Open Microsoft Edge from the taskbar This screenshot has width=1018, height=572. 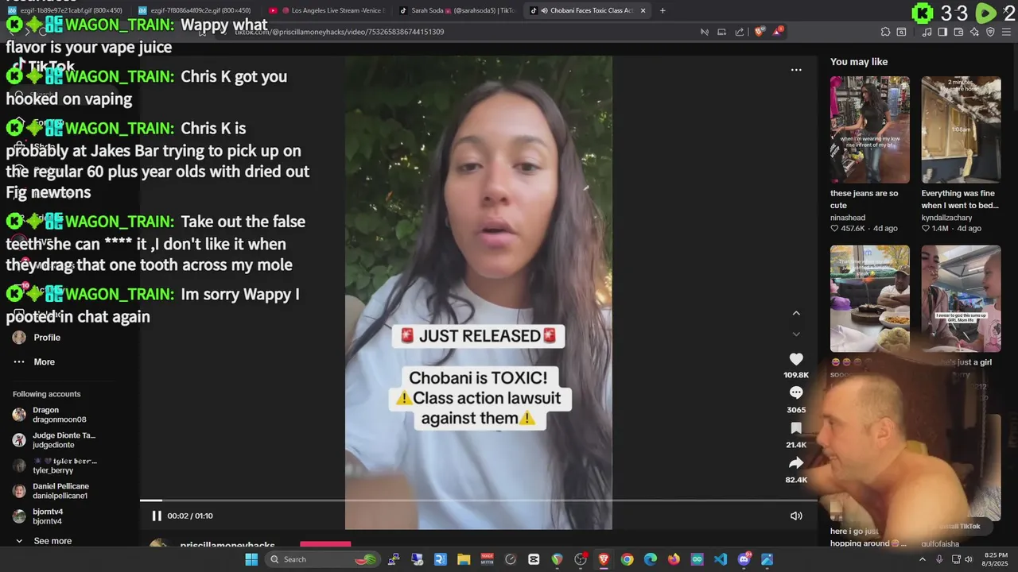coord(651,559)
